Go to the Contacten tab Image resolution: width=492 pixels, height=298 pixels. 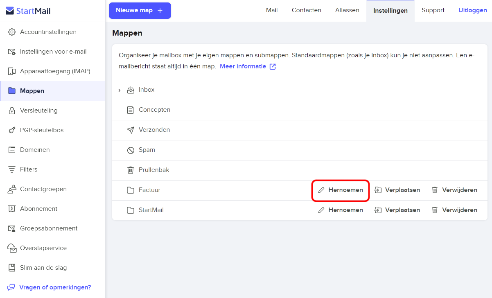[307, 10]
